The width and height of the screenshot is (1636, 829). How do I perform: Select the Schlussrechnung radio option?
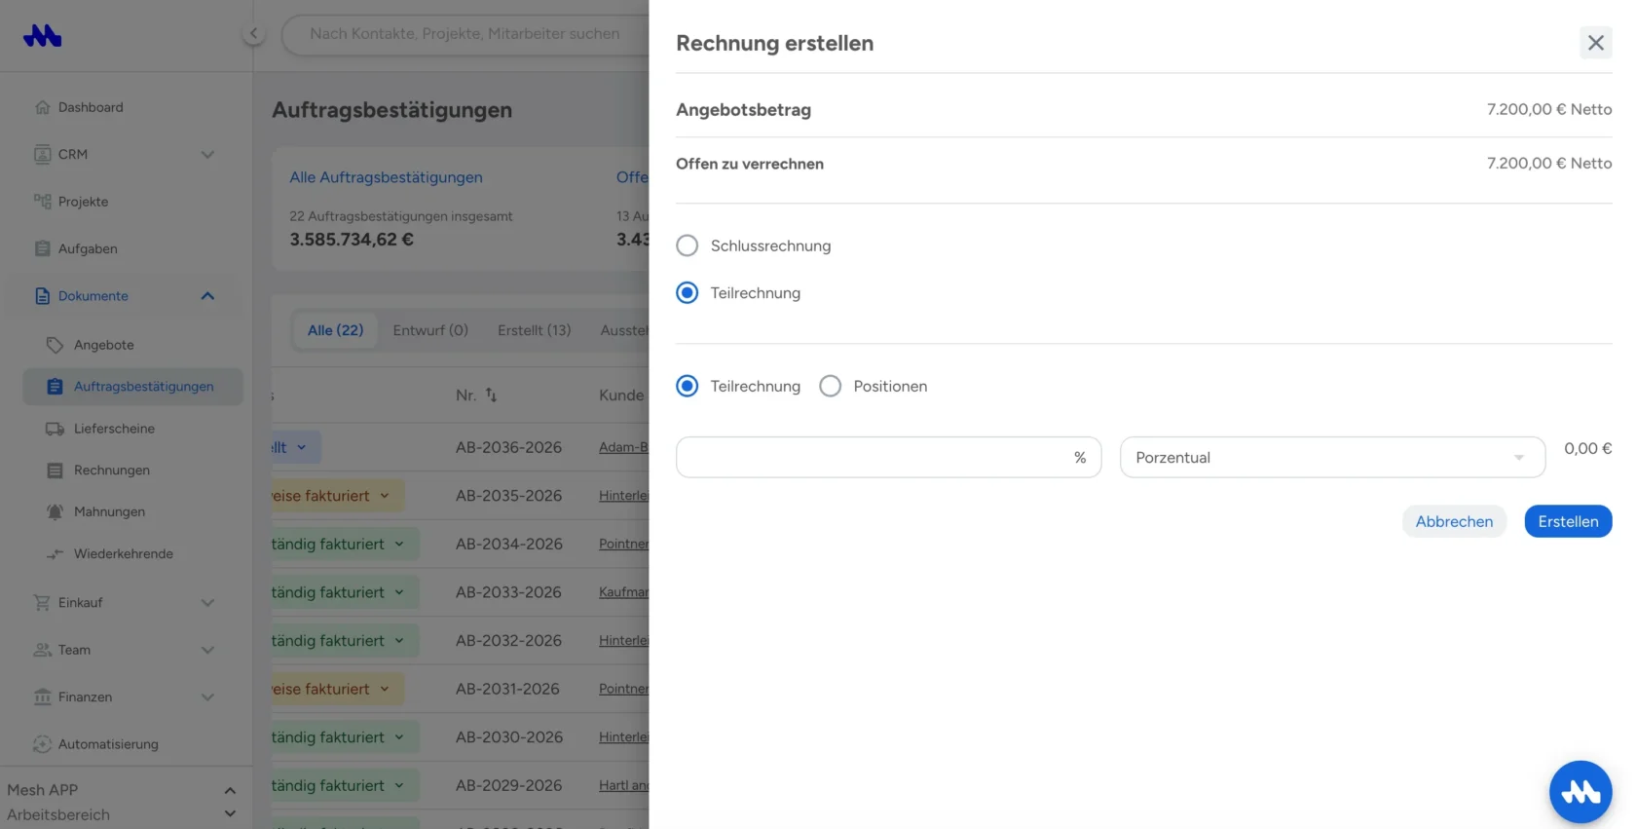(x=687, y=245)
